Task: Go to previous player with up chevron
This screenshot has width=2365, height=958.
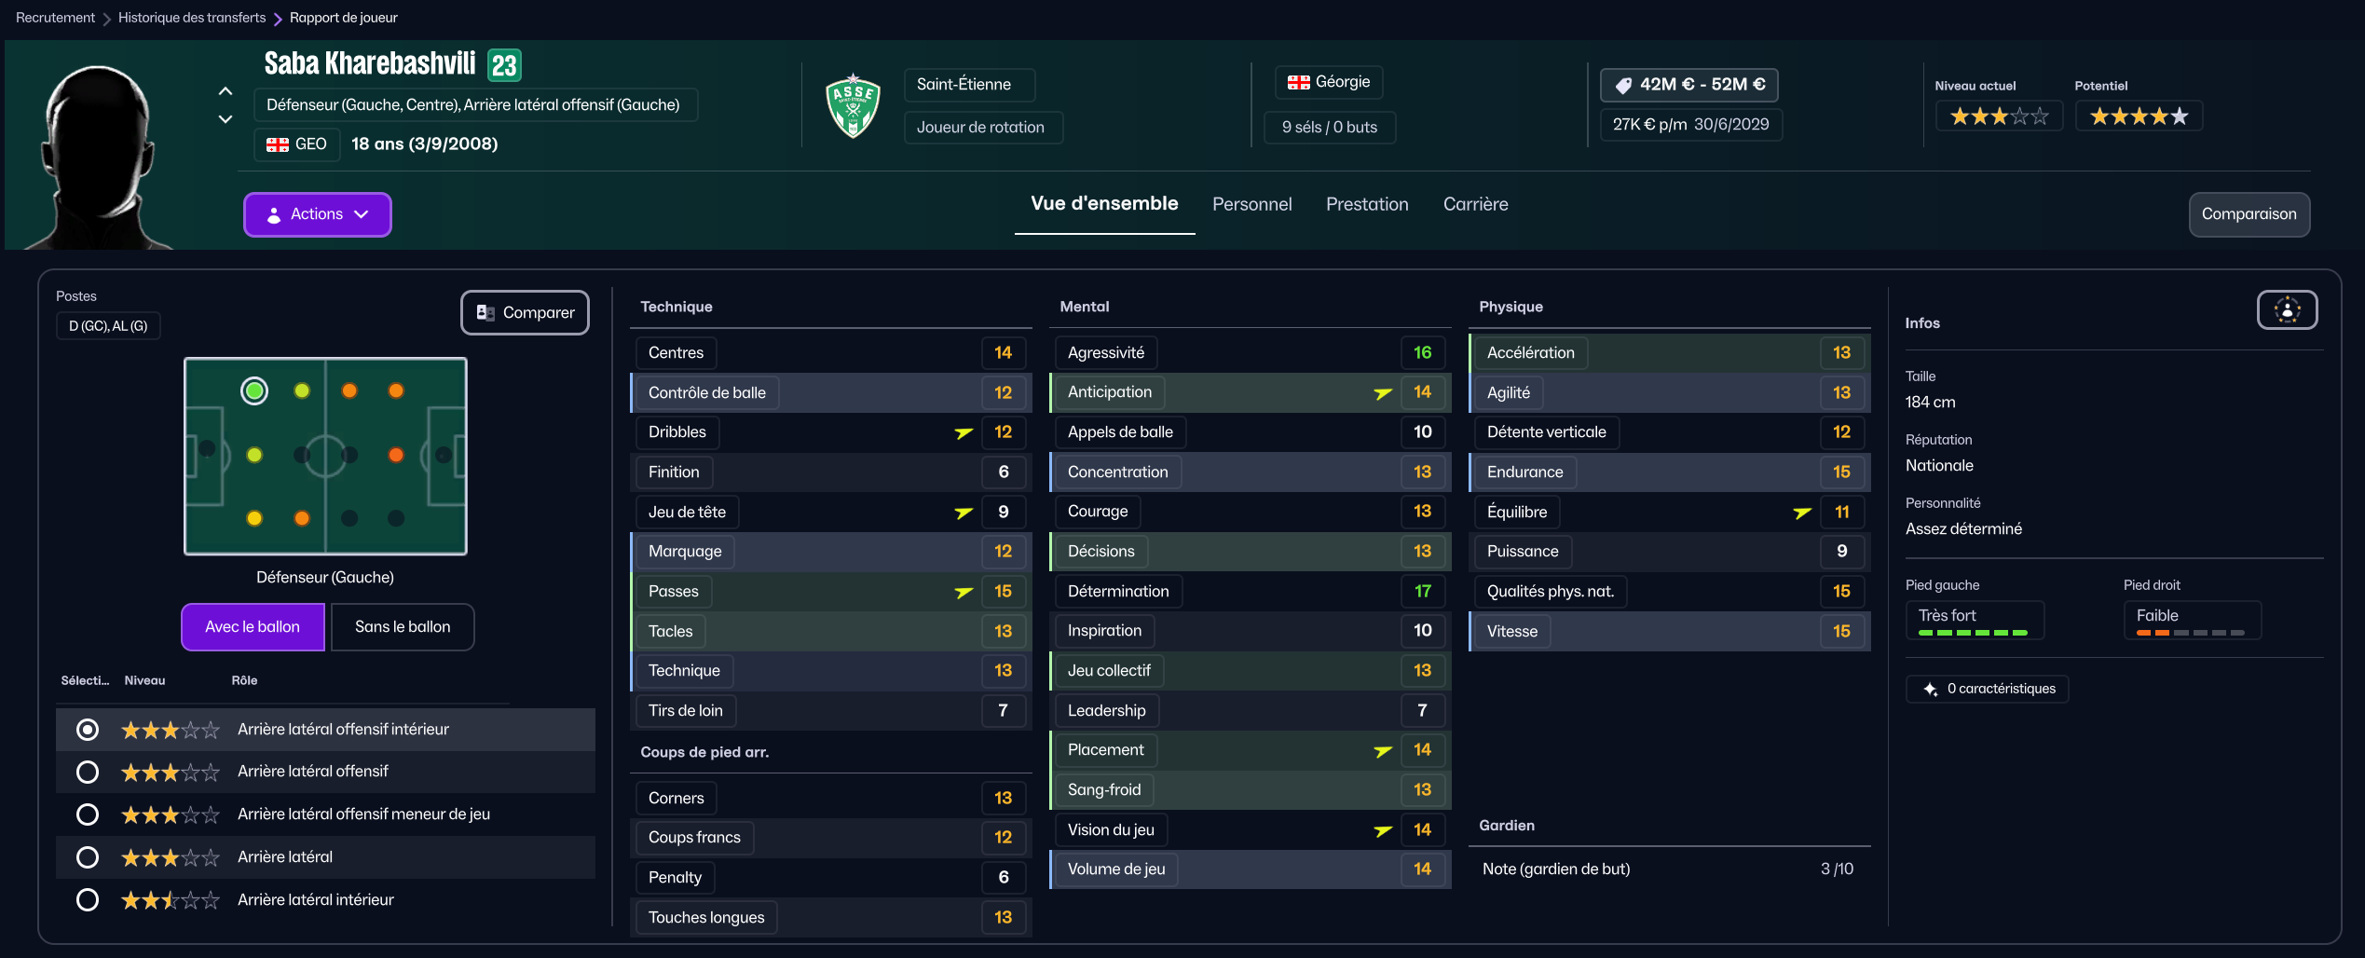Action: [x=226, y=91]
